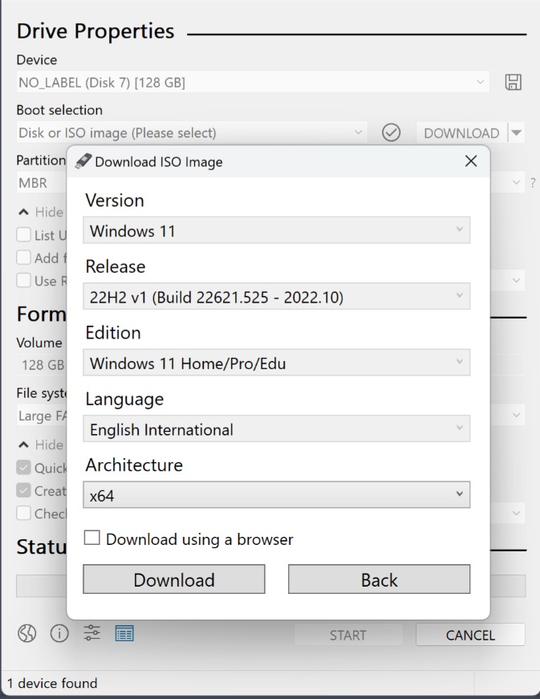Collapse Hide advanced drive properties section

click(40, 212)
